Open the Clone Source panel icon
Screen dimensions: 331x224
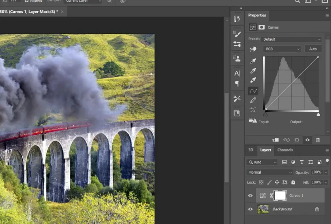click(x=237, y=59)
